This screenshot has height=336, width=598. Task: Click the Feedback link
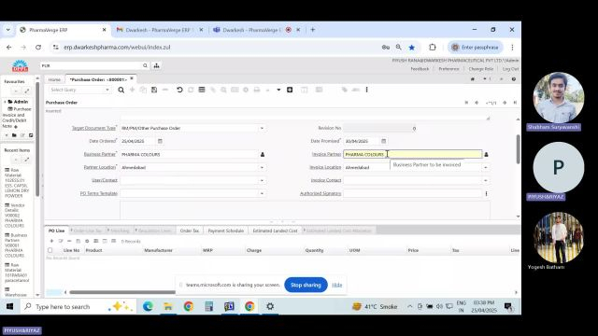420,69
